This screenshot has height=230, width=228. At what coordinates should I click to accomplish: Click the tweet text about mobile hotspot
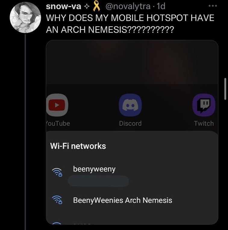click(130, 24)
